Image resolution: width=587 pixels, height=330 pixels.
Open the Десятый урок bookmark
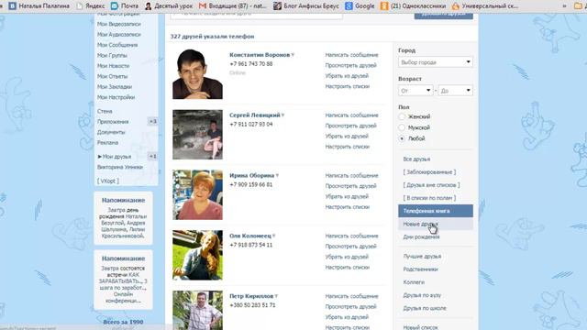point(169,6)
